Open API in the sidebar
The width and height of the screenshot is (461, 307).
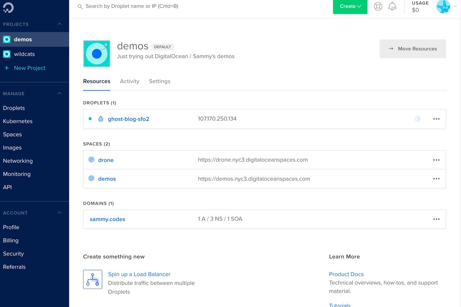pos(7,187)
